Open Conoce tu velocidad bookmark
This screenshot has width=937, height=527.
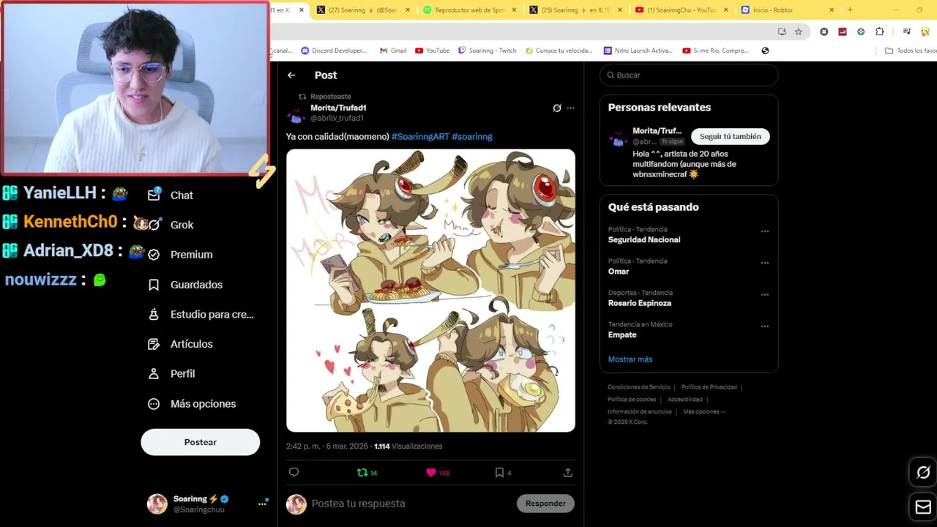[559, 51]
